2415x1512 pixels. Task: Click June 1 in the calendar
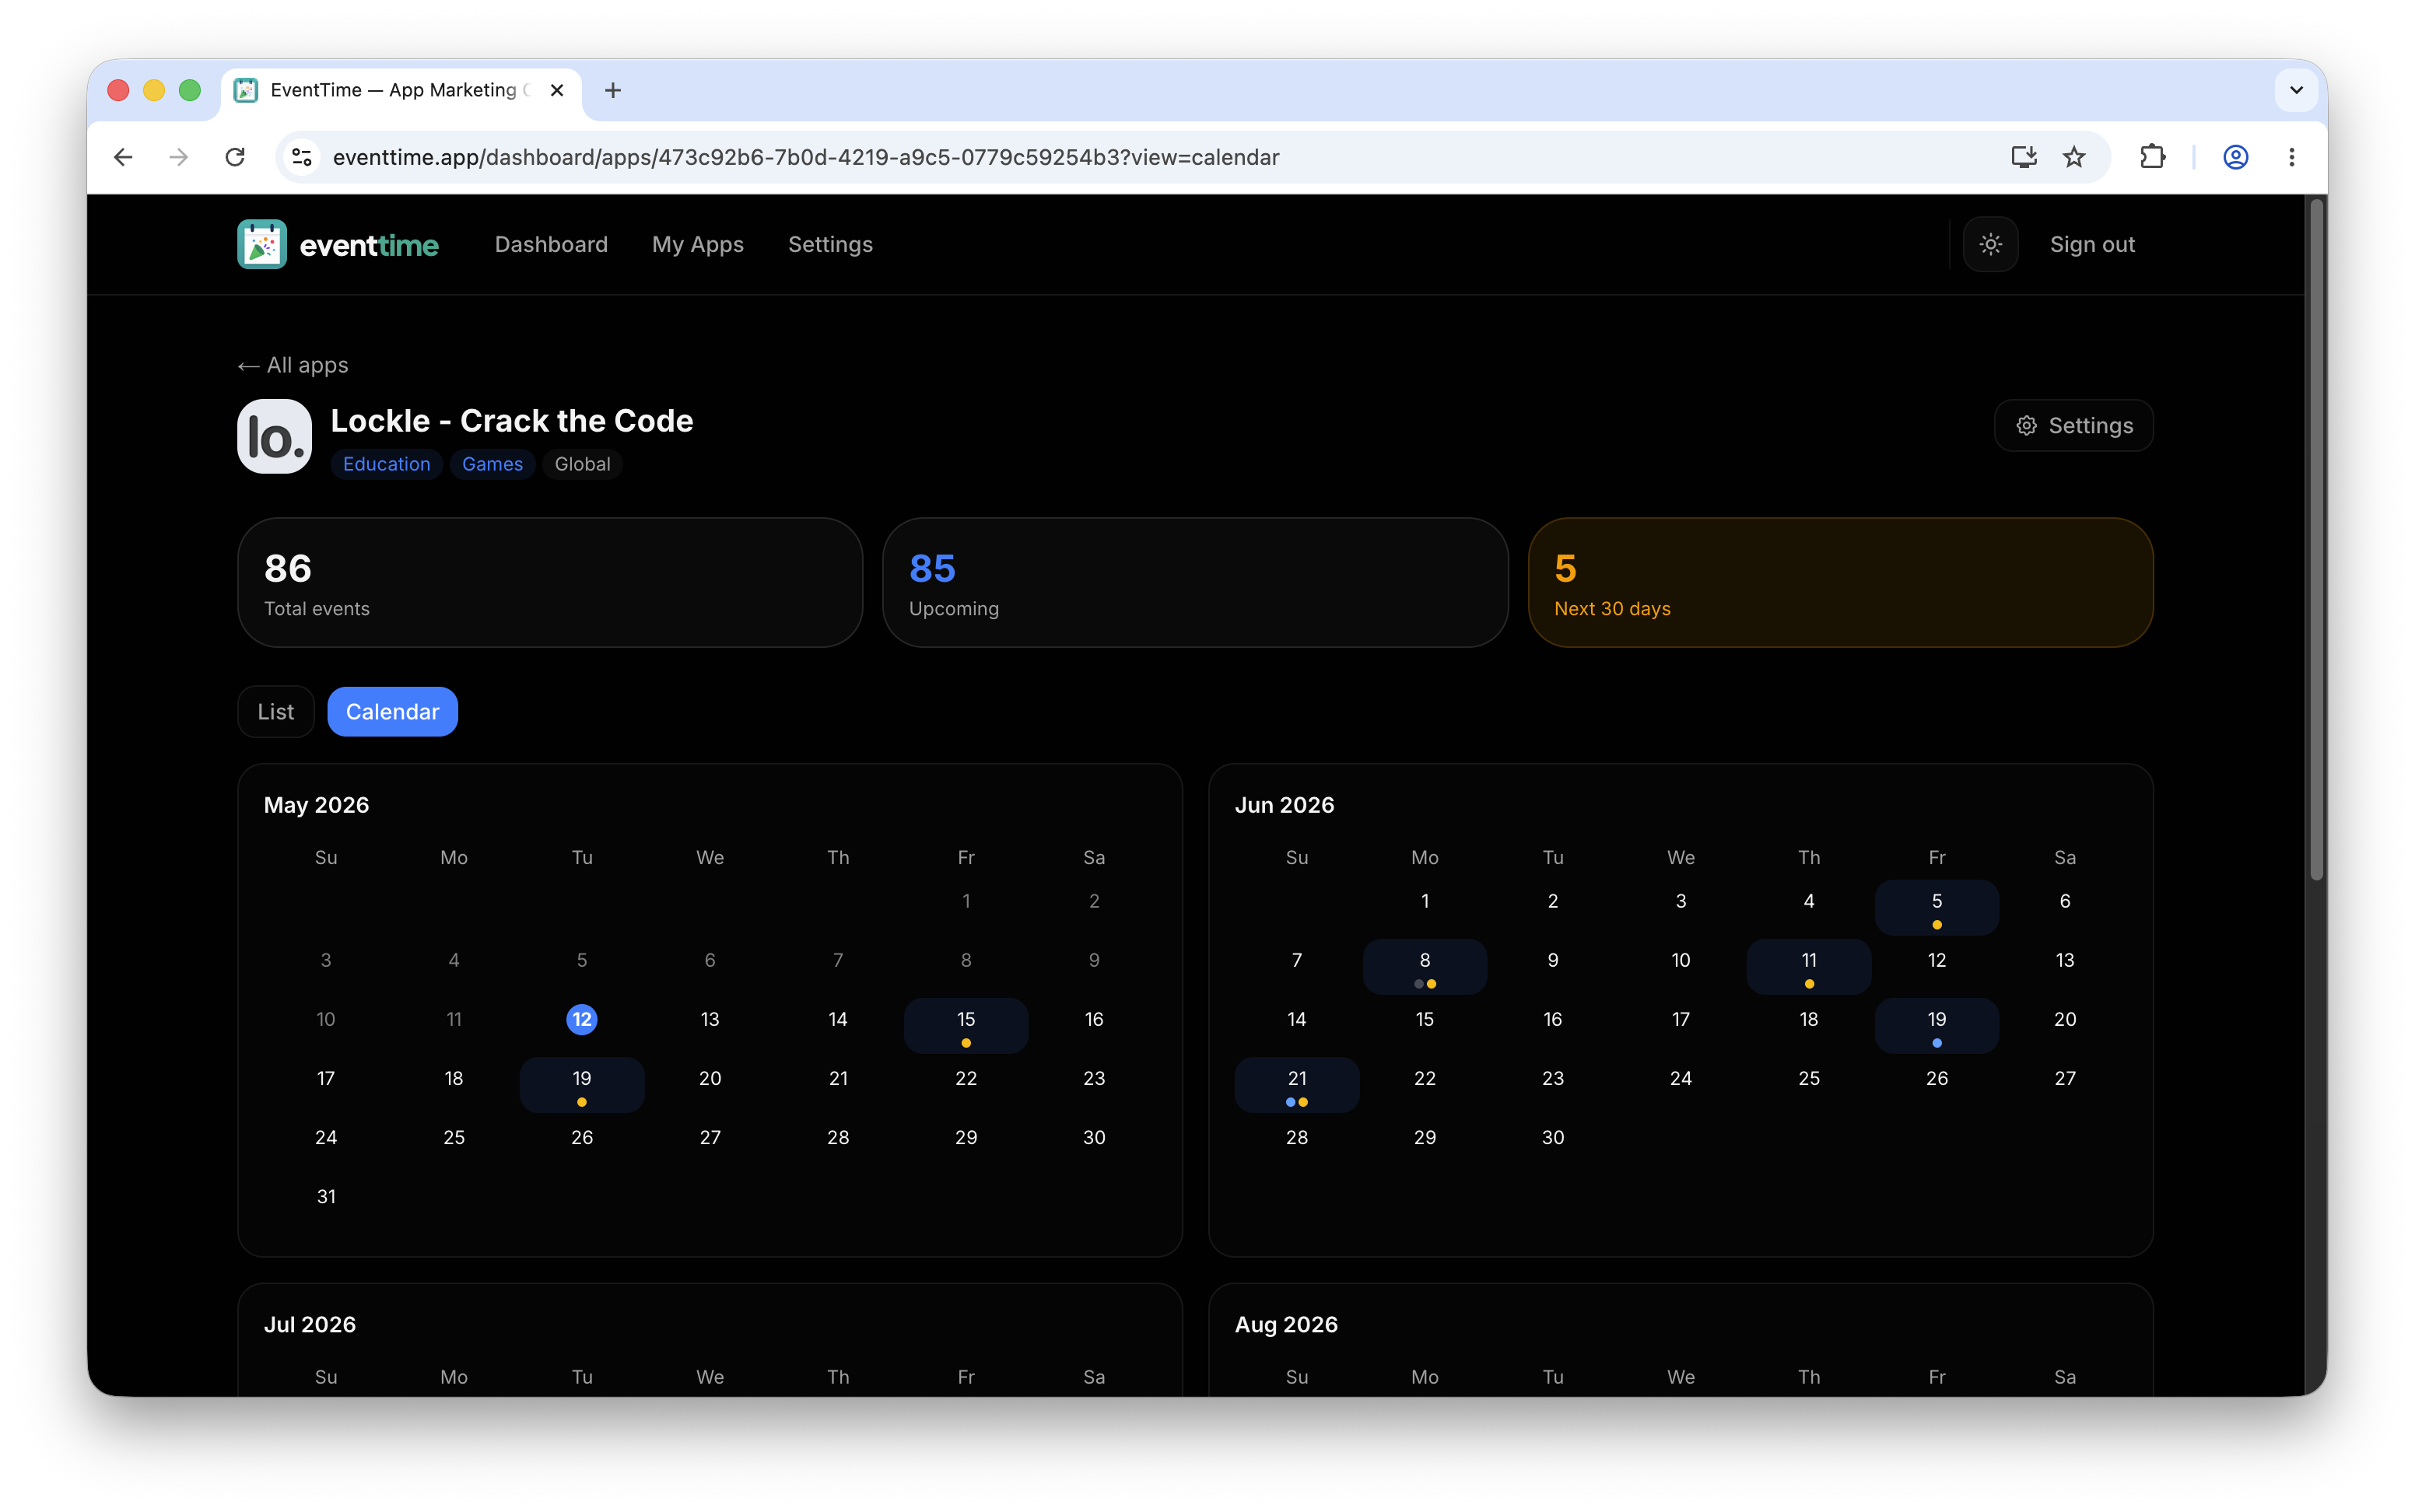coord(1425,901)
